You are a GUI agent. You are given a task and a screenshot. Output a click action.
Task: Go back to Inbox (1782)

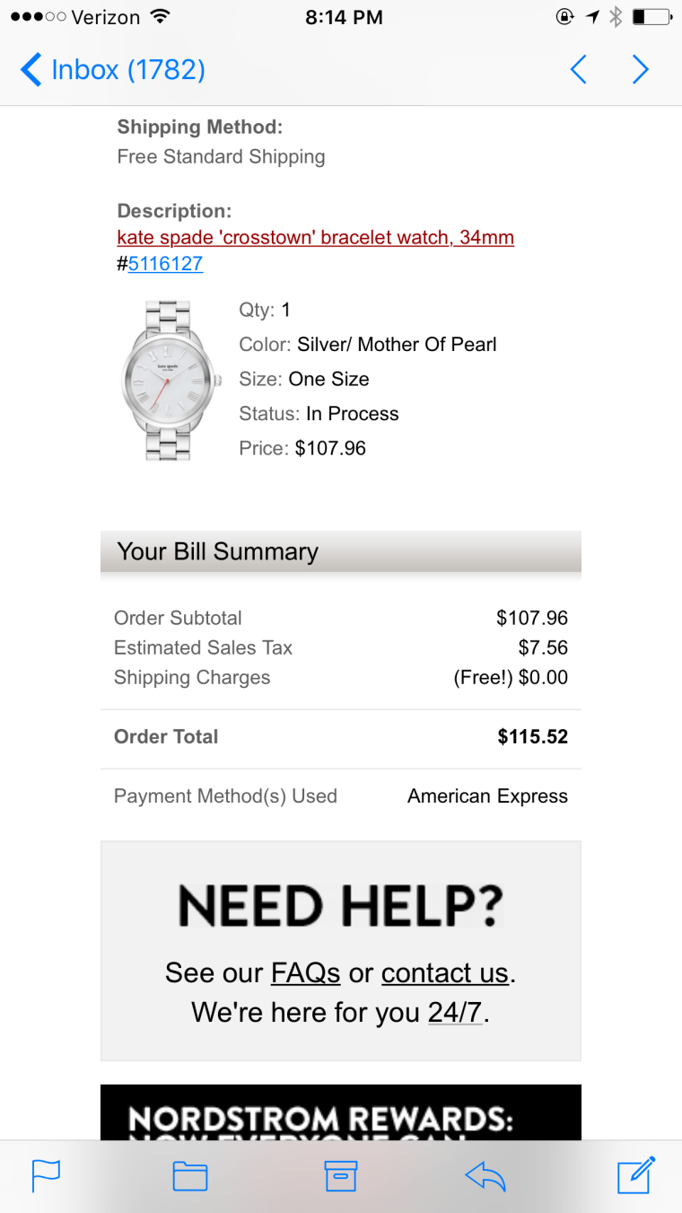(x=113, y=69)
